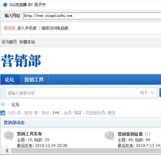Open the 帖子 search type dropdown
This screenshot has width=161, height=155.
click(147, 92)
